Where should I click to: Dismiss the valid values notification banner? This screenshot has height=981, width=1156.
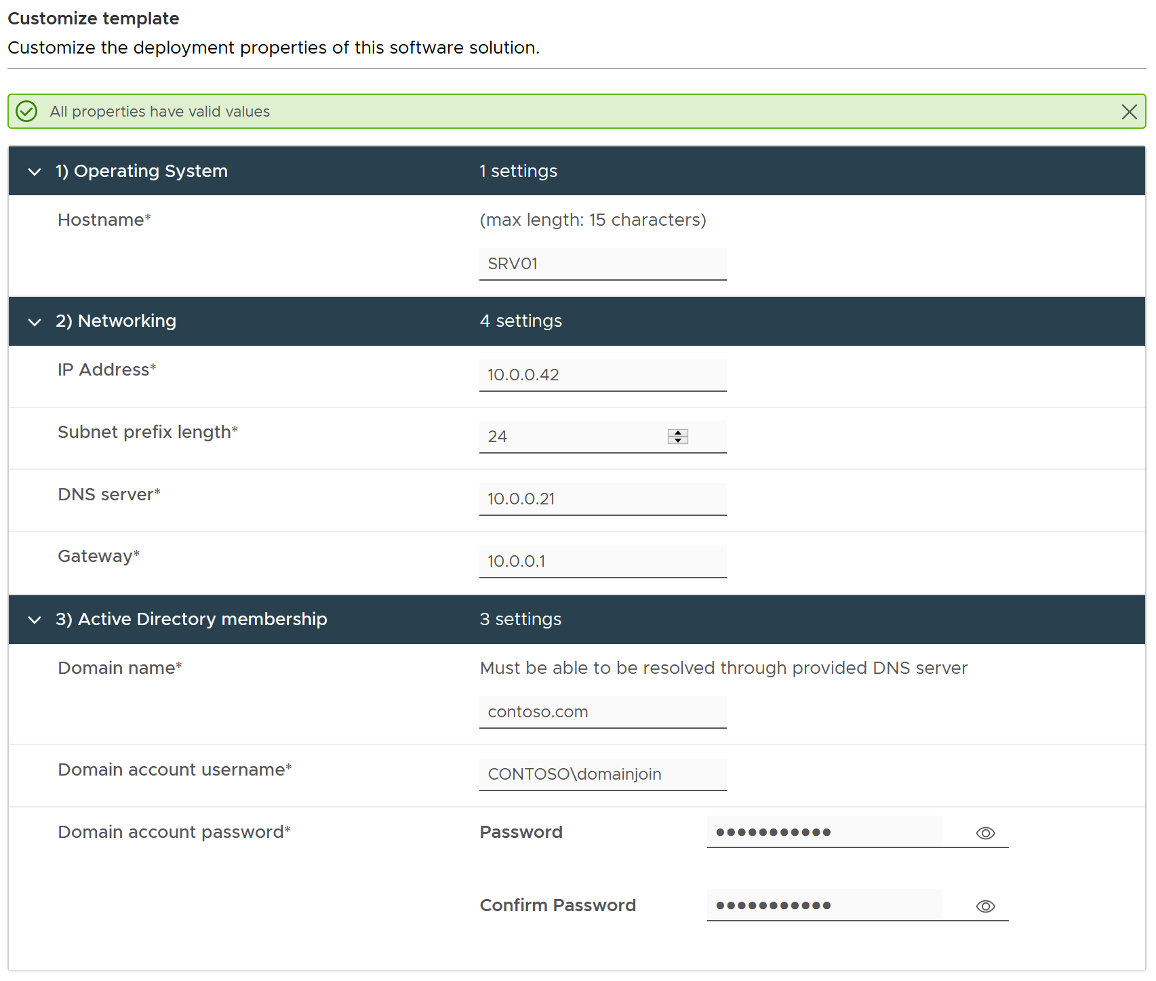(x=1129, y=112)
